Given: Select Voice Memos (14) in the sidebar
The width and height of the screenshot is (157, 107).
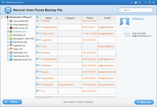Looking at the screenshot, I should 21,56.
